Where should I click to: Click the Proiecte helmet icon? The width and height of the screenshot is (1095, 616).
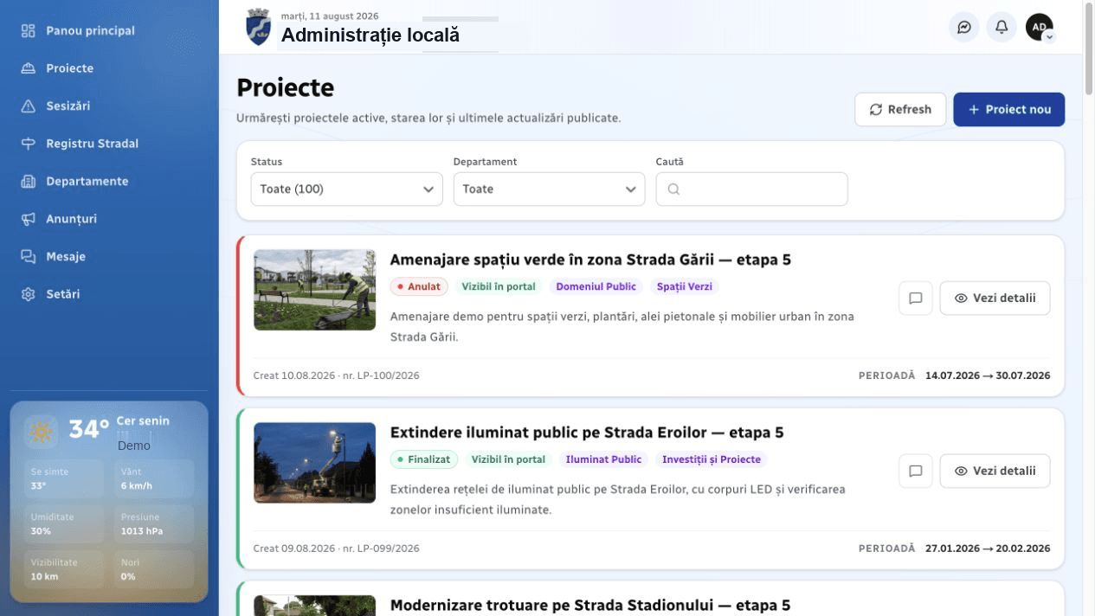[x=29, y=68]
